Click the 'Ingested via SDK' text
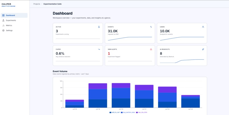Screen dimensions: 229x115 point(113,34)
